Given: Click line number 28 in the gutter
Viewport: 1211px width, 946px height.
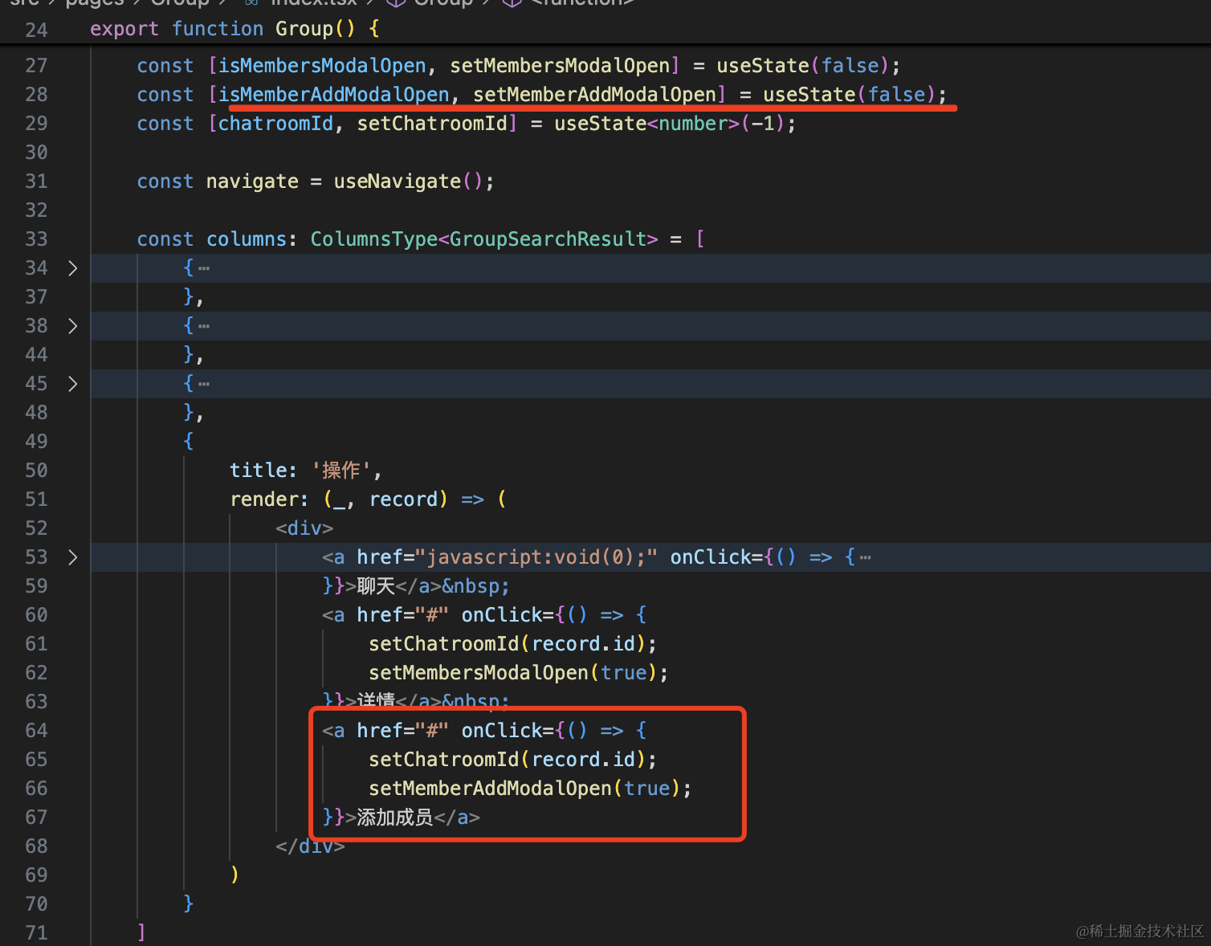Looking at the screenshot, I should (x=36, y=95).
